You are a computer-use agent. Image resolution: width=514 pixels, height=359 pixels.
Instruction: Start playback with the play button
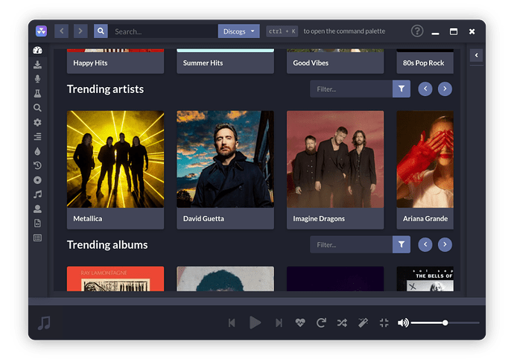tap(255, 323)
